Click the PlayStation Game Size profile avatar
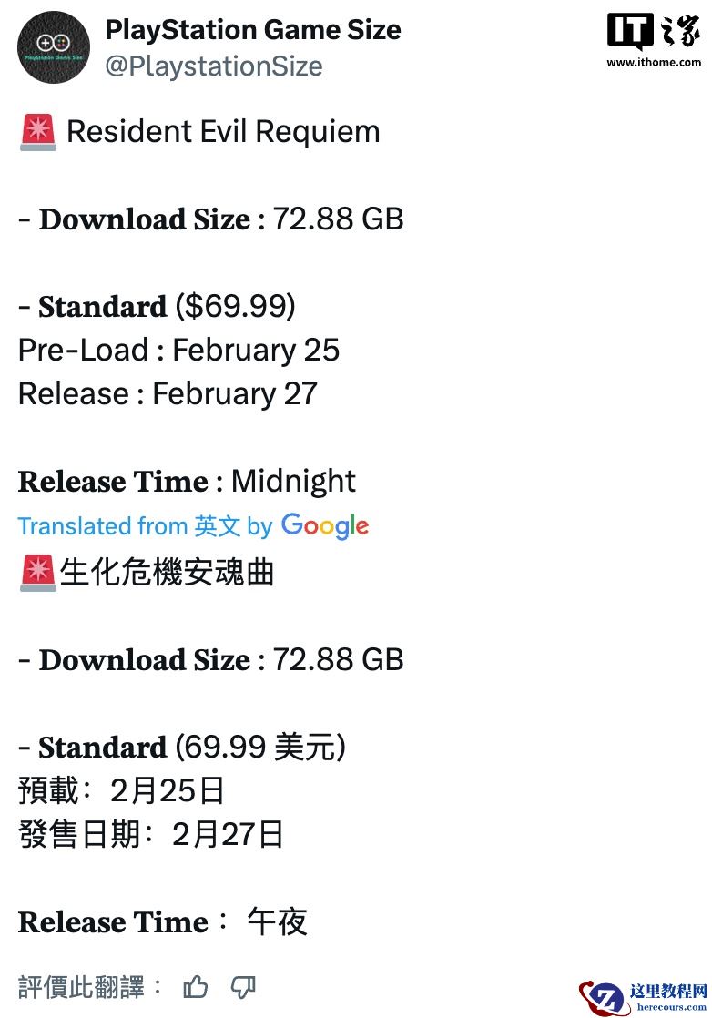Viewport: 712px width, 1018px height. (x=54, y=46)
